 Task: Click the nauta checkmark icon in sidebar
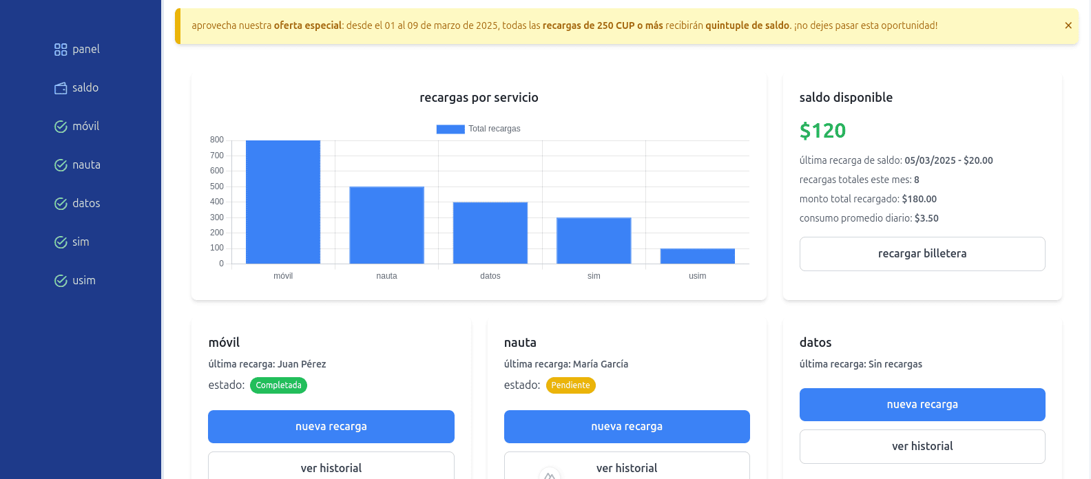(x=61, y=165)
